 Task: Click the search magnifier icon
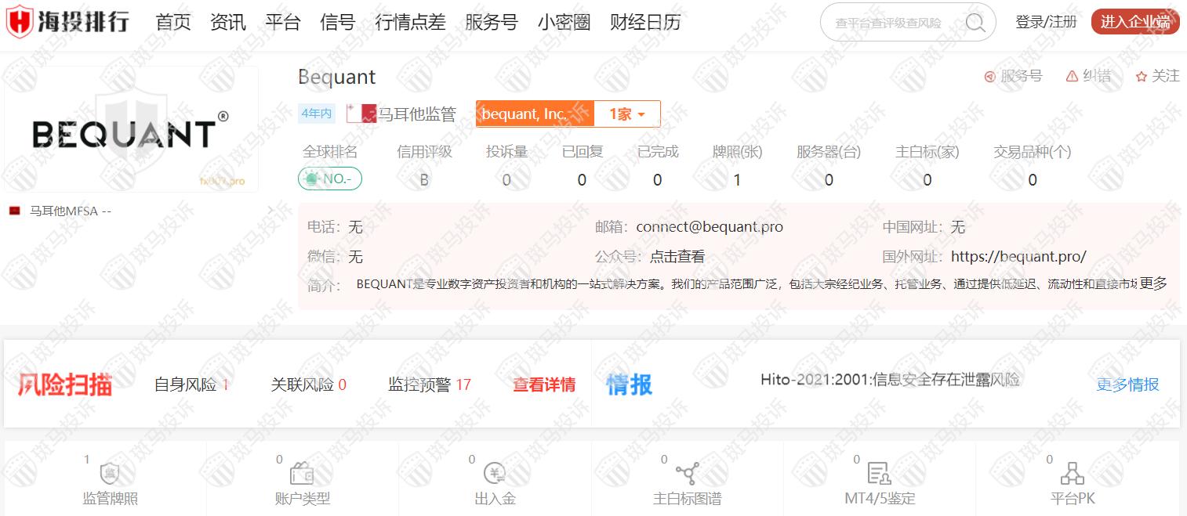pos(975,23)
